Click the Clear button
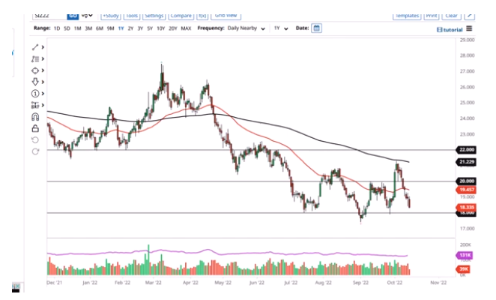This screenshot has height=300, width=496. 451,16
